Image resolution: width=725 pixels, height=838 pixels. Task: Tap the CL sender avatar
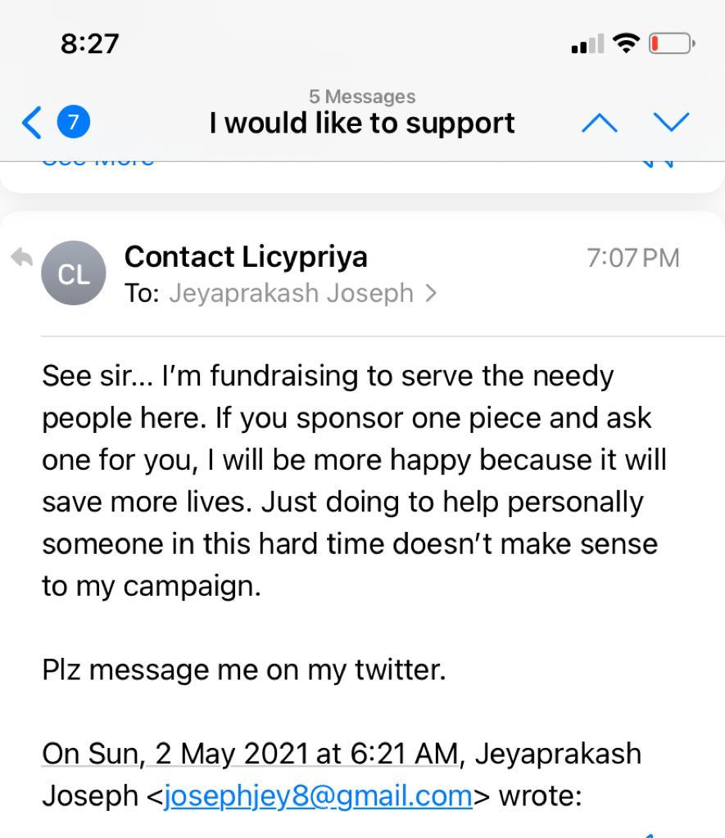(x=73, y=273)
